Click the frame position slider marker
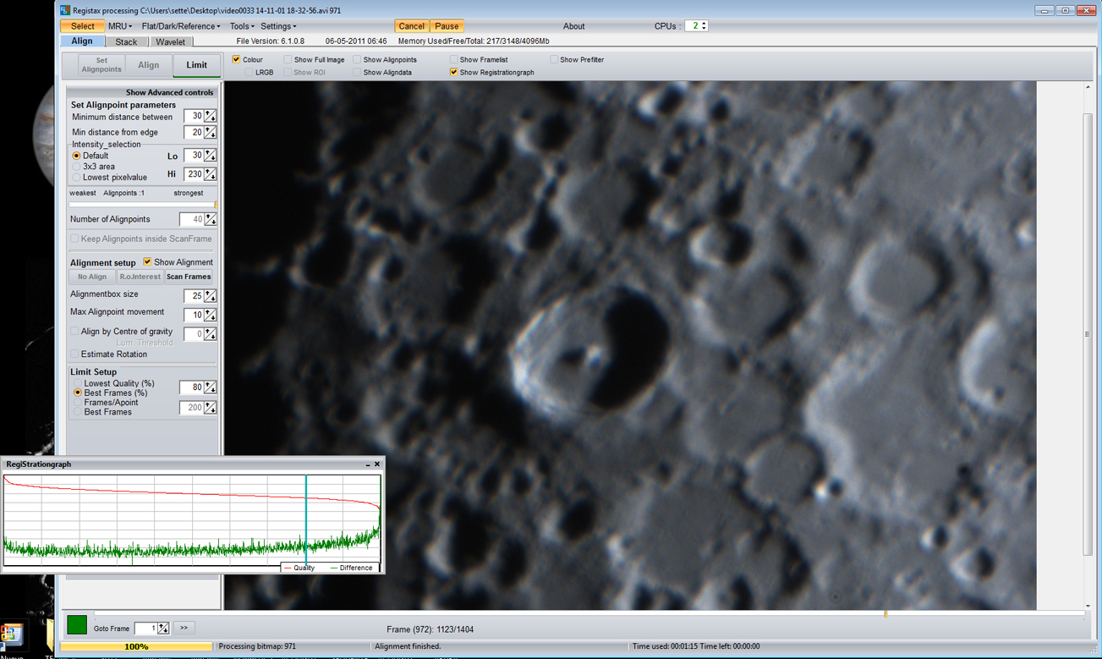Screen dimensions: 1102x659 point(885,613)
